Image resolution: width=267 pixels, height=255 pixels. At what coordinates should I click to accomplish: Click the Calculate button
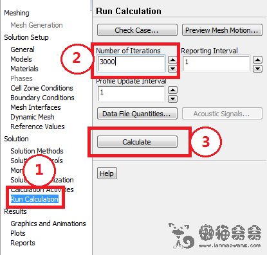(x=137, y=142)
